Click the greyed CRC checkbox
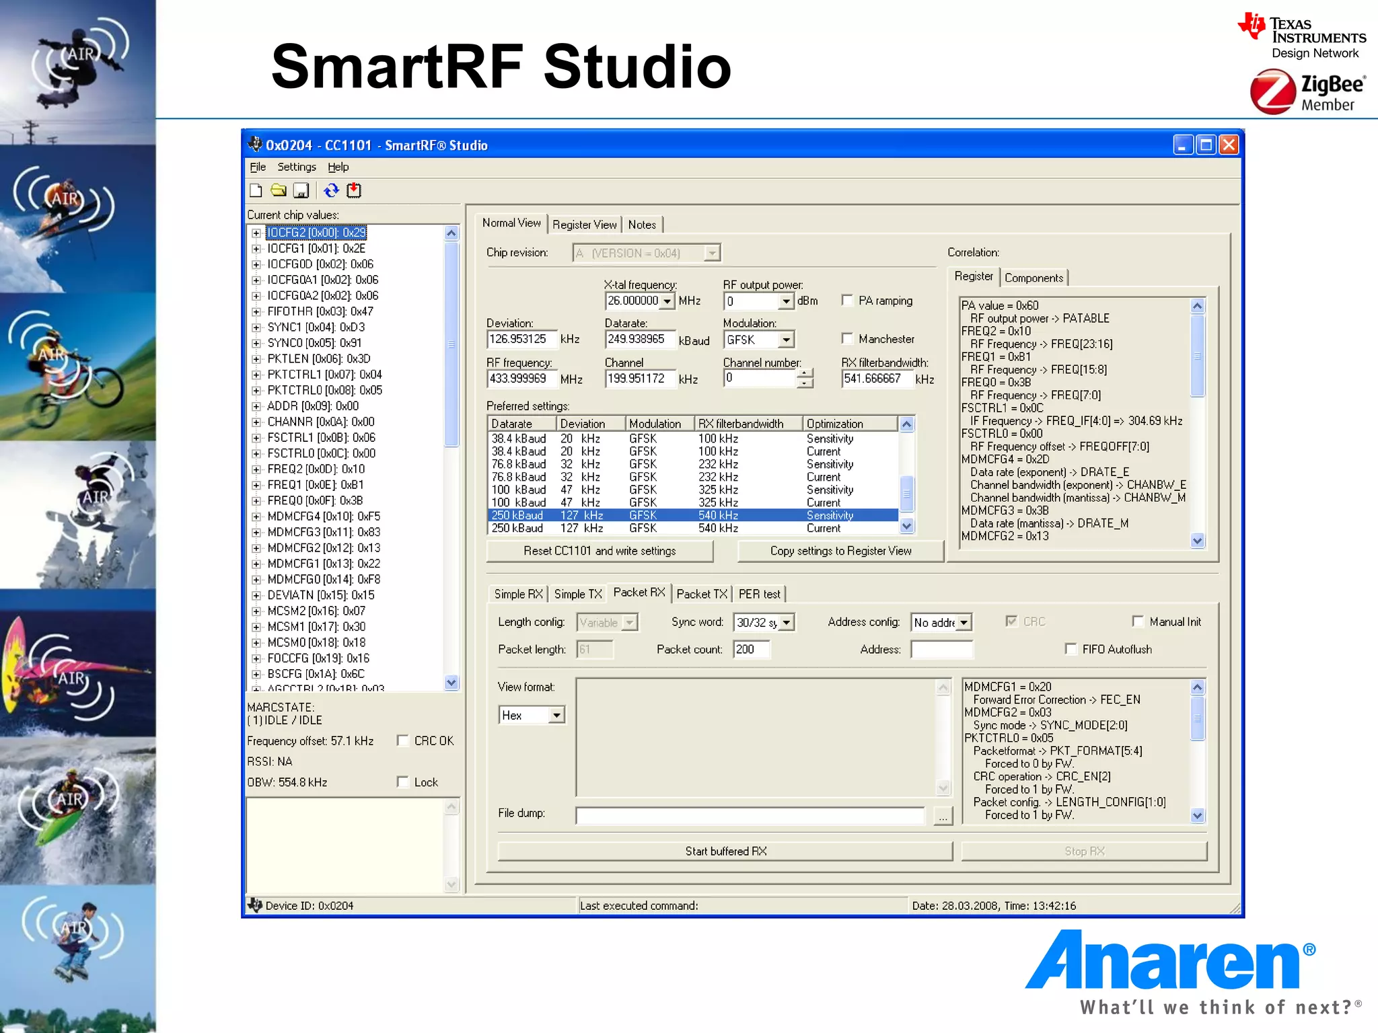The height and width of the screenshot is (1033, 1378). pos(1011,621)
